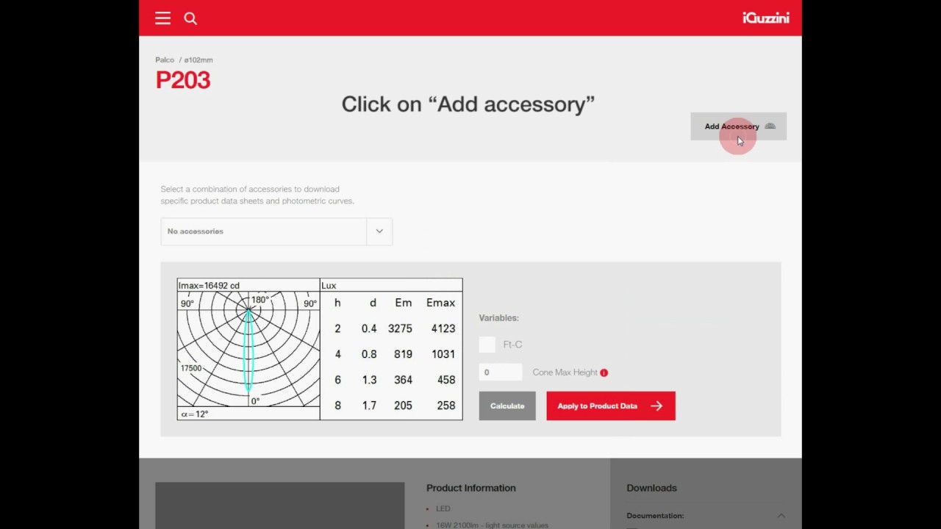Go to iGuzzini logo home

(765, 18)
